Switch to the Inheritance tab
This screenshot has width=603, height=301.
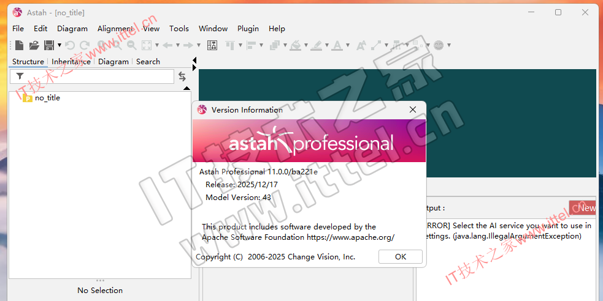[x=71, y=62]
